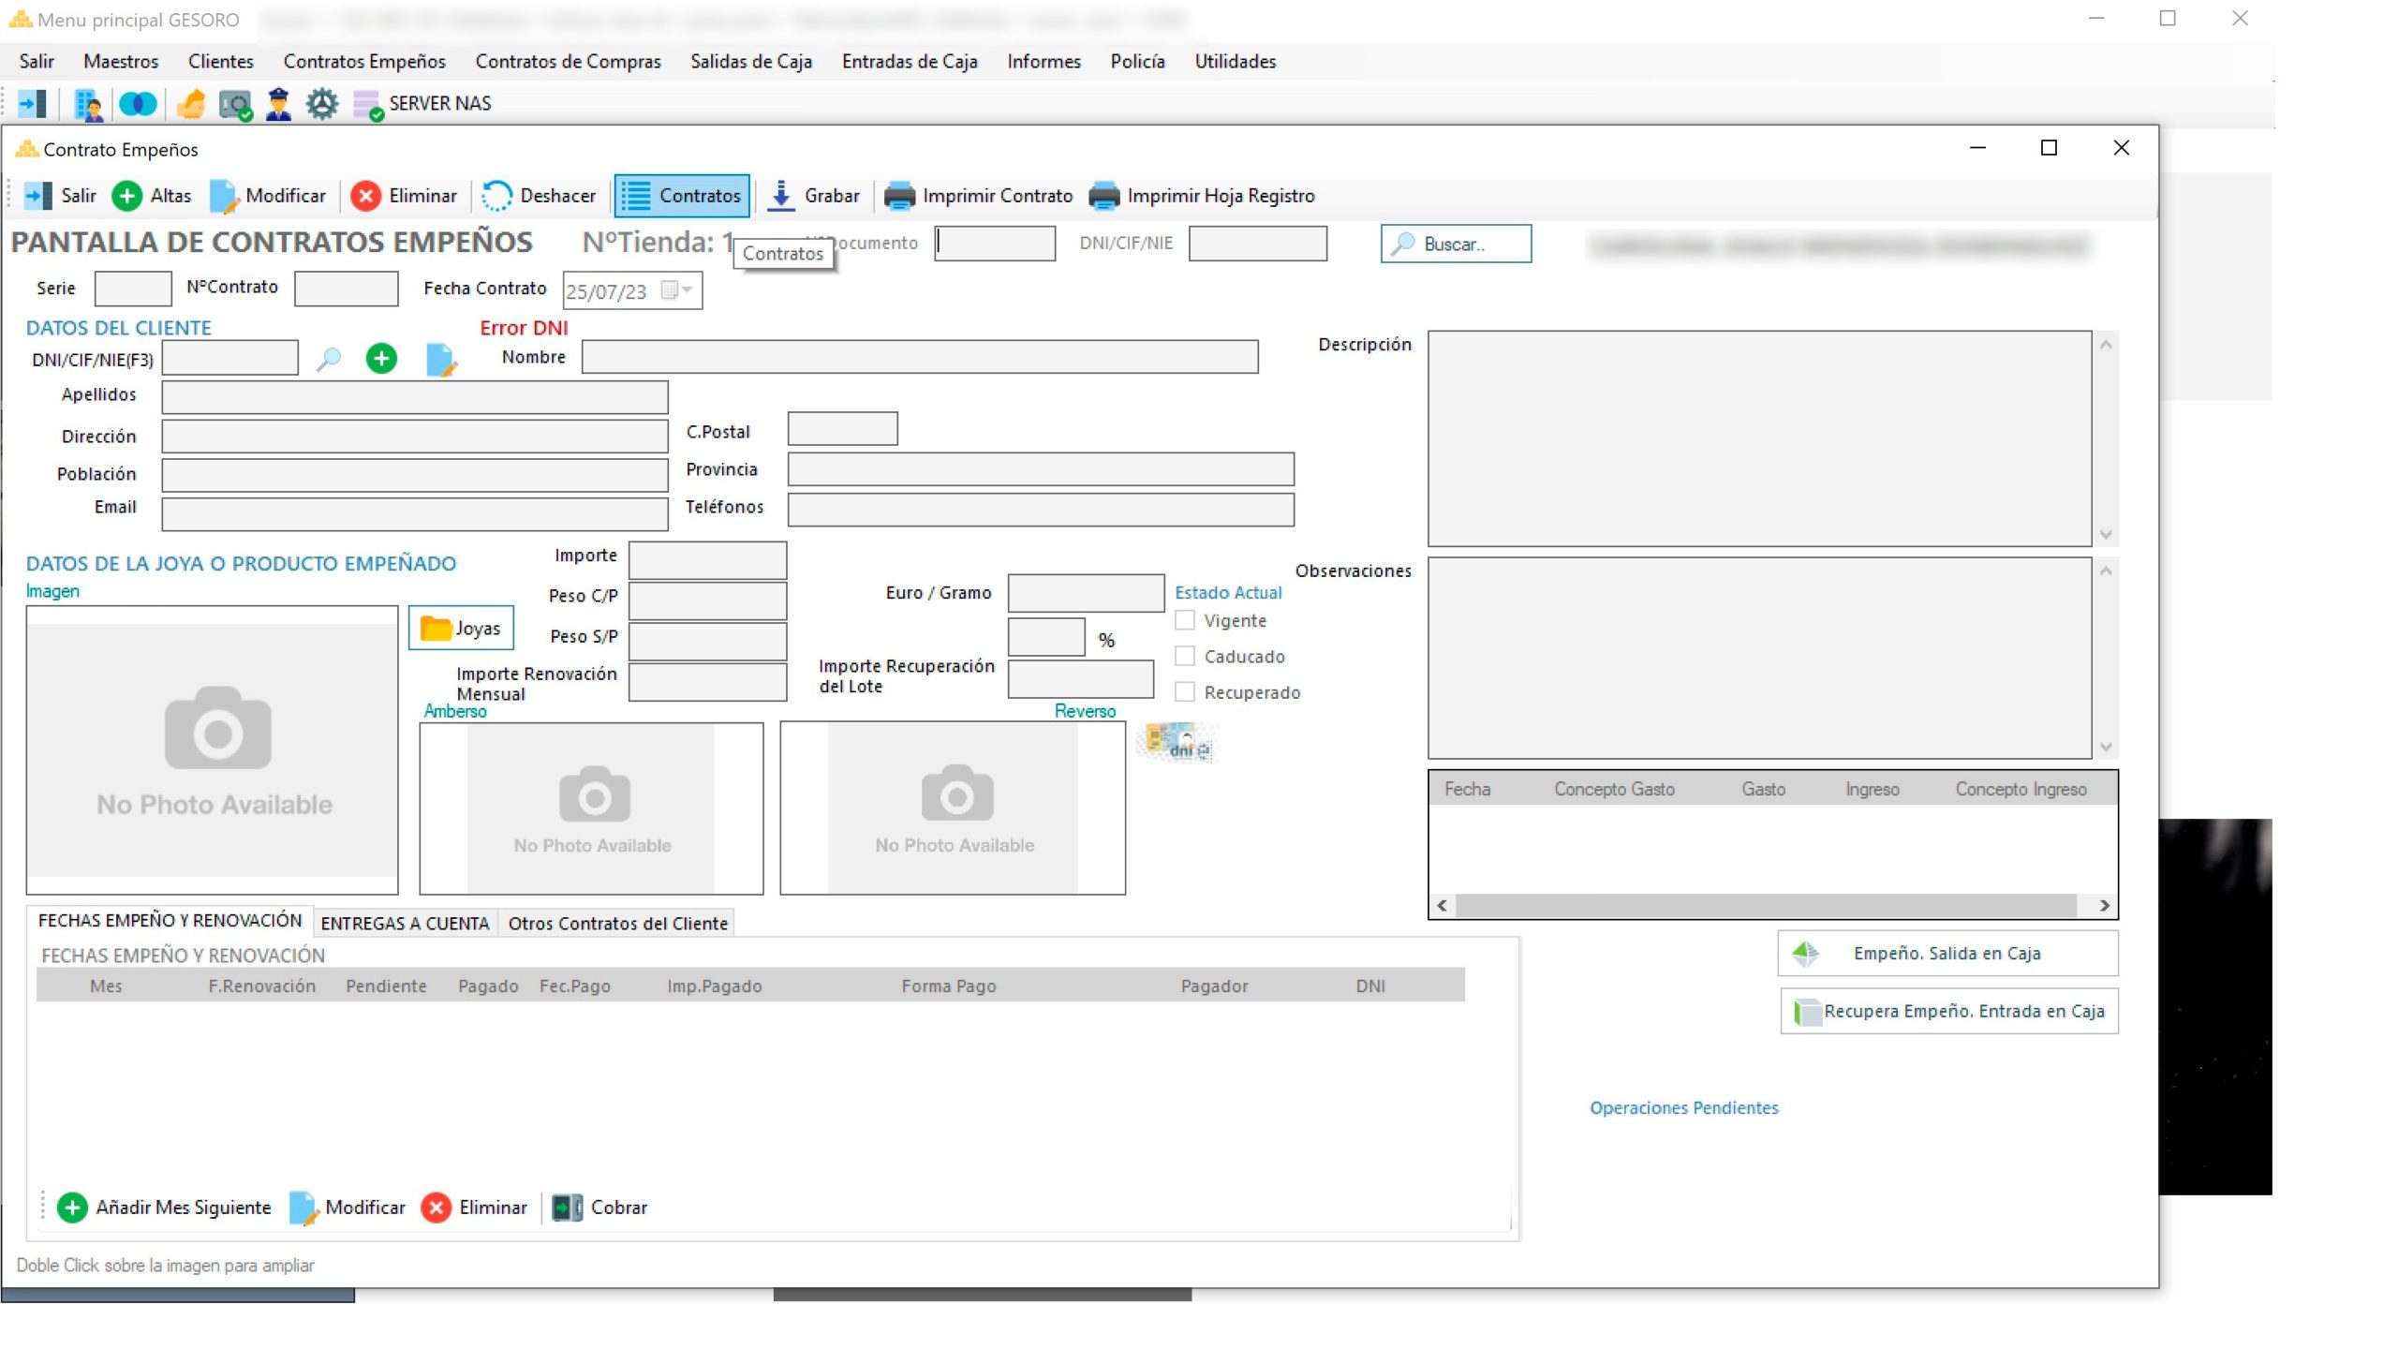
Task: Check the Vigente checkbox
Action: (x=1185, y=620)
